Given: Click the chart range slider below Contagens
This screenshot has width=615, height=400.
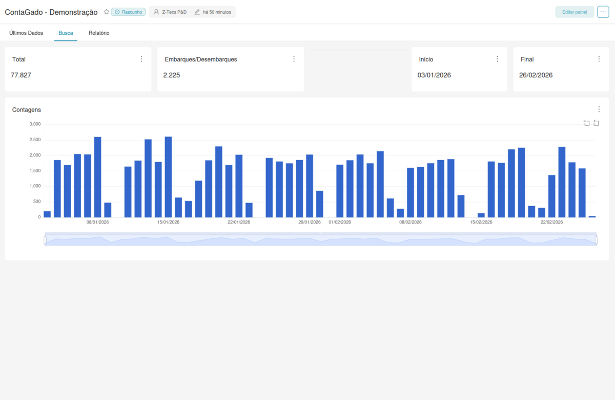Looking at the screenshot, I should point(320,239).
